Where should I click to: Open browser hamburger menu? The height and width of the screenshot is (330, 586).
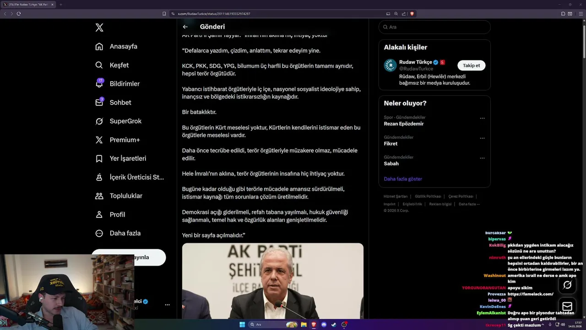580,14
